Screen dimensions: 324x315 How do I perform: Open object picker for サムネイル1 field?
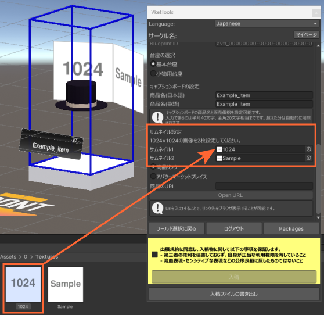[x=309, y=149]
